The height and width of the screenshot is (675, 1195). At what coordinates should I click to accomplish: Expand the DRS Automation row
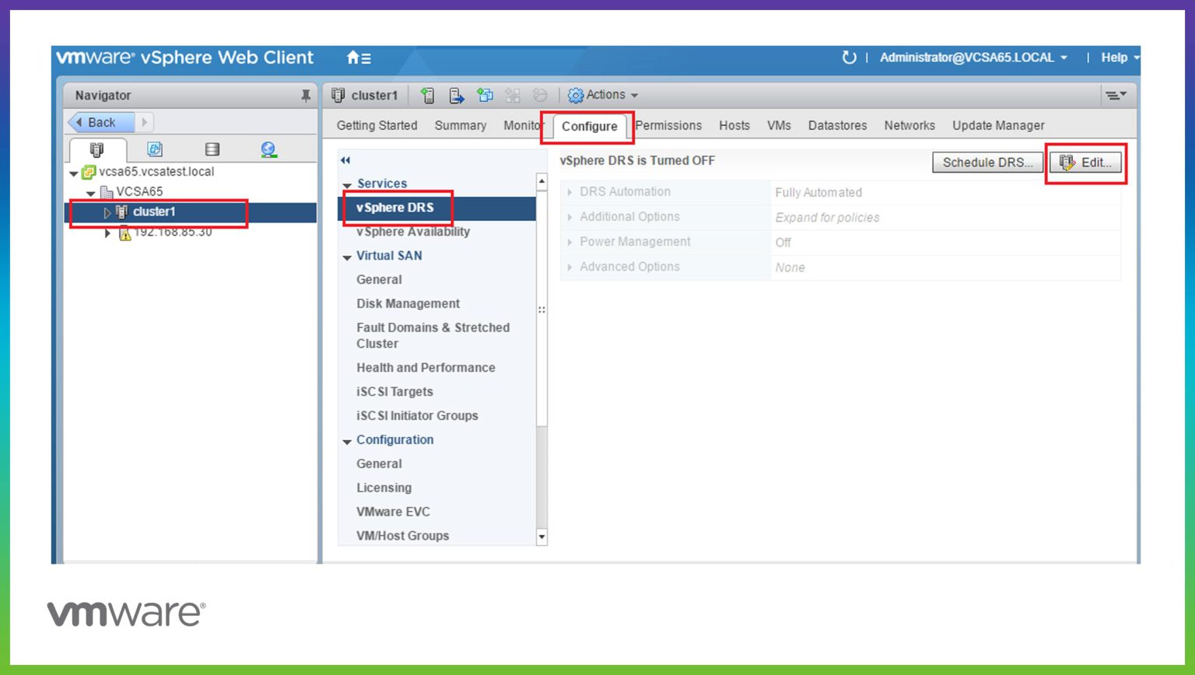570,192
